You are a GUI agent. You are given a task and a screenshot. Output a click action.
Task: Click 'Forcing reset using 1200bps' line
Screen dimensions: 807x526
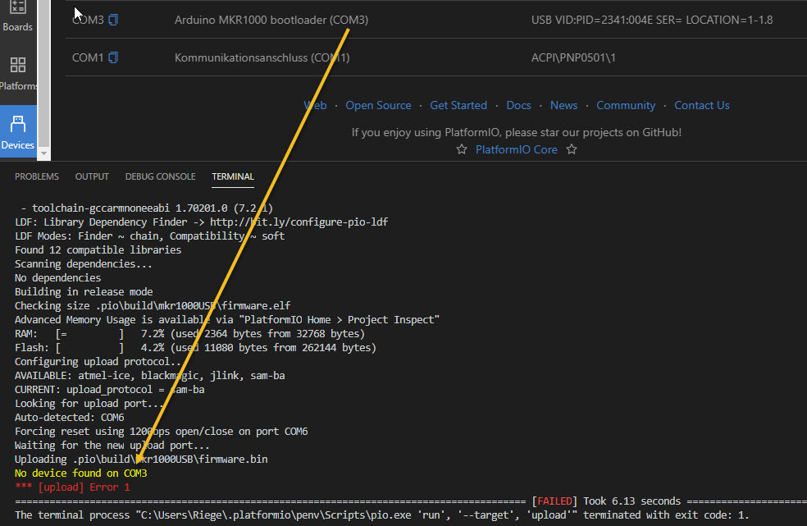click(161, 431)
